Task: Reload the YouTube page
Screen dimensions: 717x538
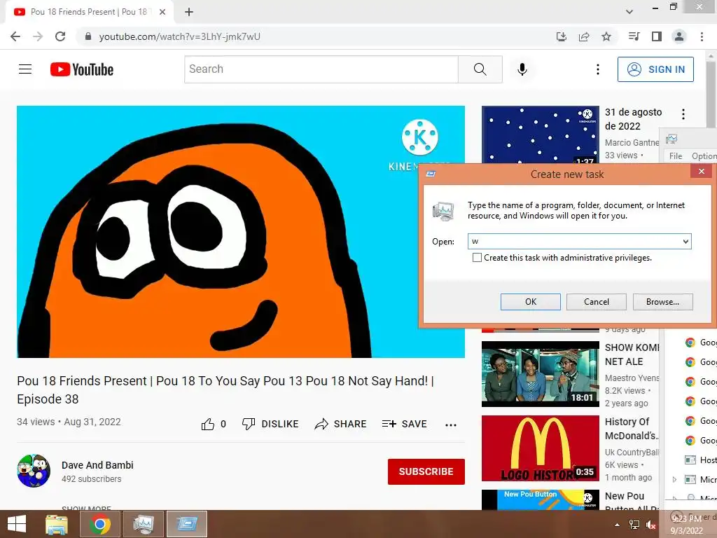Action: click(x=60, y=36)
